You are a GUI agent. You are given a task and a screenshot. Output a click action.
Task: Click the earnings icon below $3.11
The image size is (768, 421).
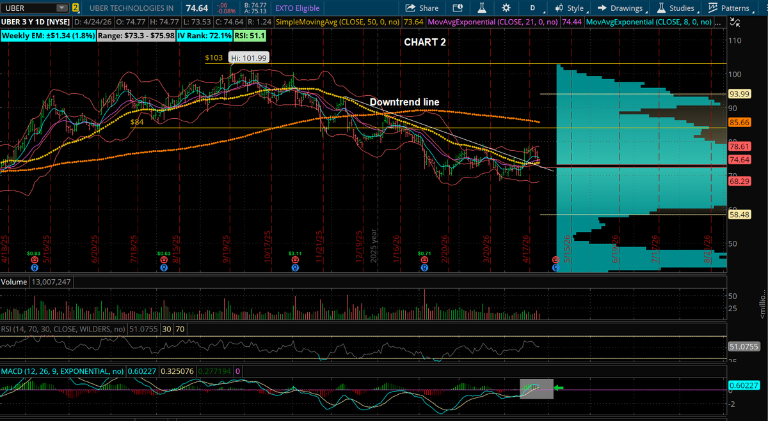(x=294, y=261)
